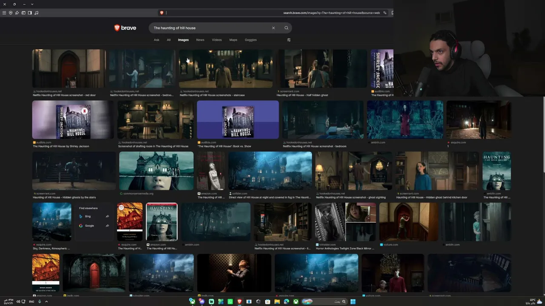This screenshot has width=545, height=306.
Task: Open the vulture.com red door thumbnail
Action: 408,222
